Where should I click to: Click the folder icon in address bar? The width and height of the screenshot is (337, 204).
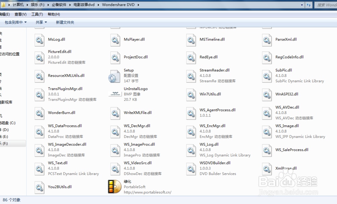pyautogui.click(x=3, y=4)
